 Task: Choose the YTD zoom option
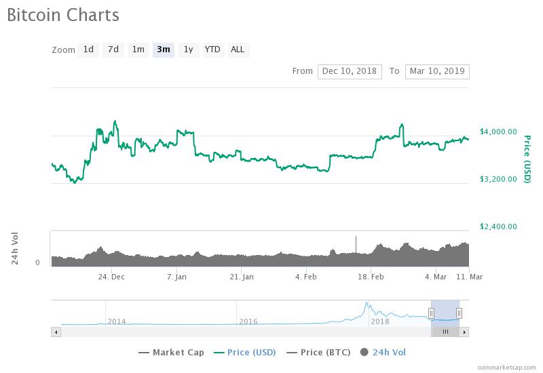pos(212,50)
